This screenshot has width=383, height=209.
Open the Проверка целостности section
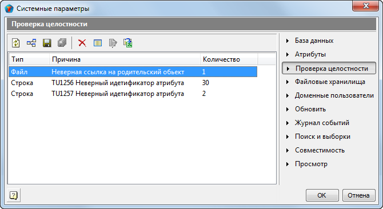point(329,68)
